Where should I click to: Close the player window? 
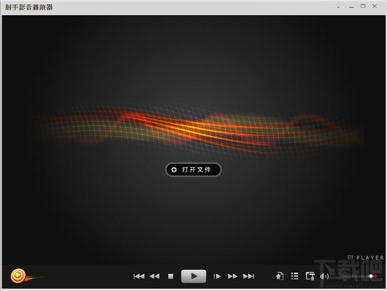pos(375,6)
